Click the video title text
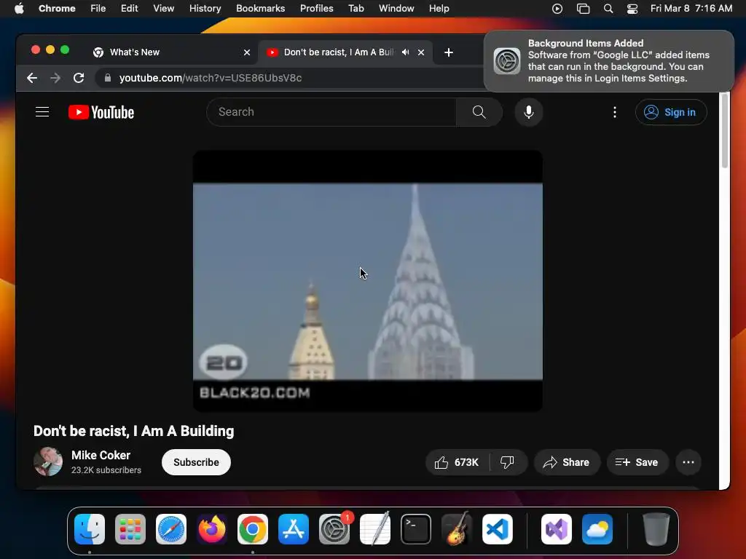 tap(134, 431)
